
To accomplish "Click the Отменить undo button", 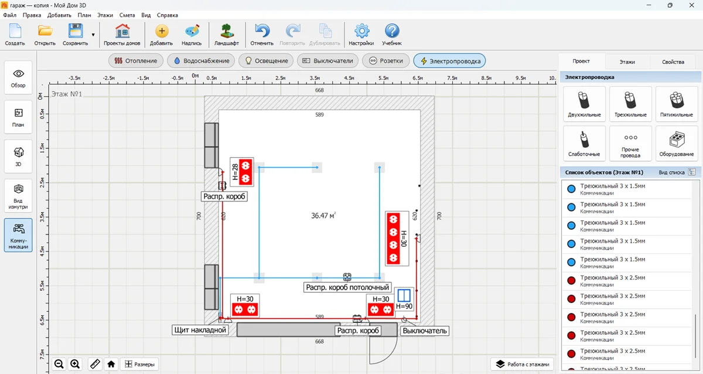I will tap(262, 35).
